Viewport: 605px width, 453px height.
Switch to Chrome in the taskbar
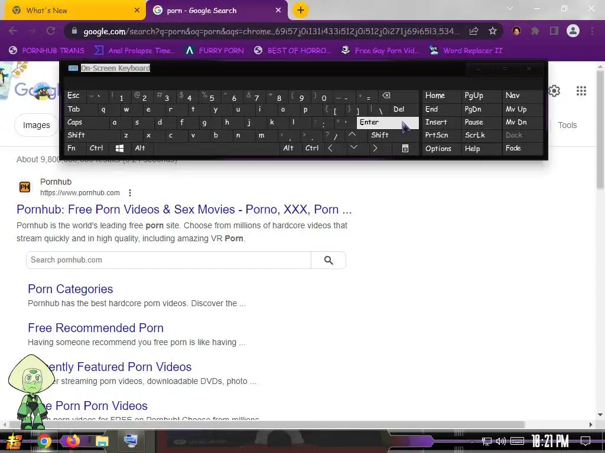[44, 441]
